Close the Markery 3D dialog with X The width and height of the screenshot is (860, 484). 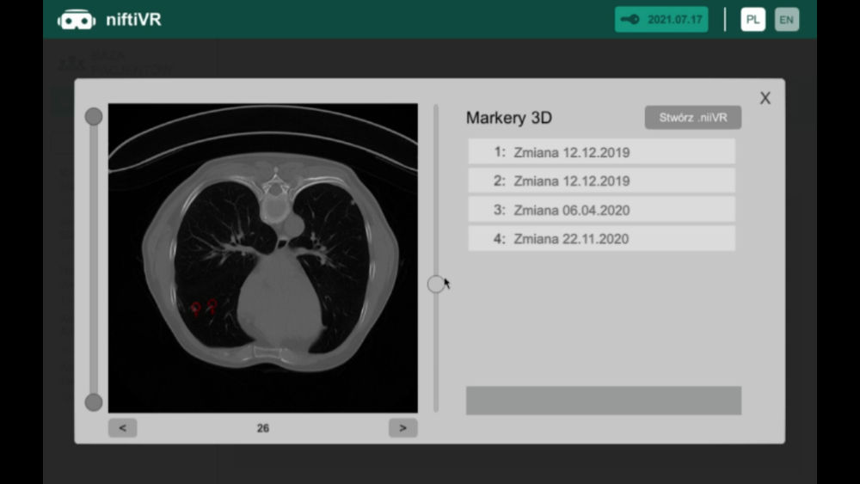tap(765, 98)
